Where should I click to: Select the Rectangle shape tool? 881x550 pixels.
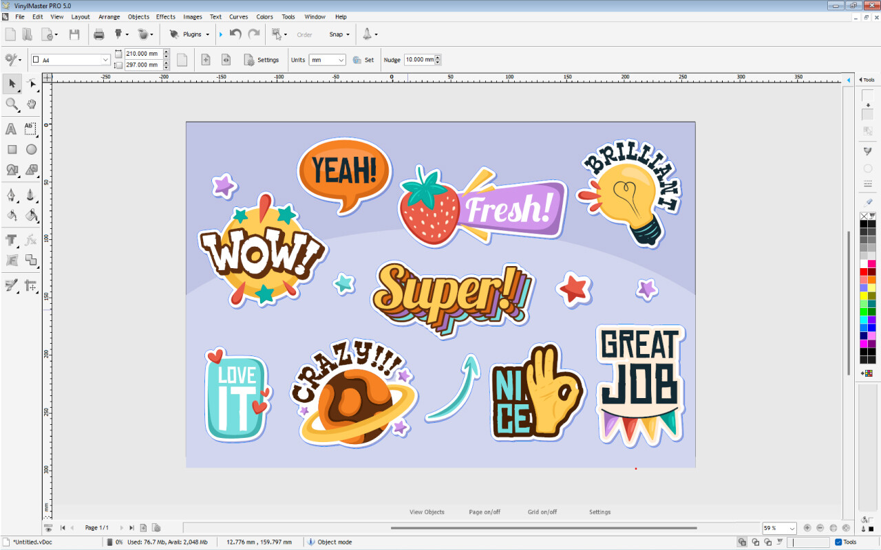[x=11, y=149]
